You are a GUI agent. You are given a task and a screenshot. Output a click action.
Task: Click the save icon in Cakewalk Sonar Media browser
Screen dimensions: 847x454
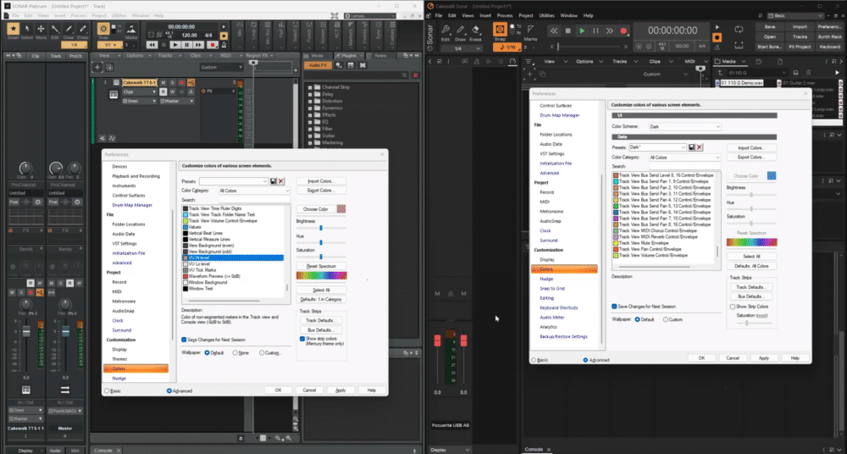tap(795, 73)
